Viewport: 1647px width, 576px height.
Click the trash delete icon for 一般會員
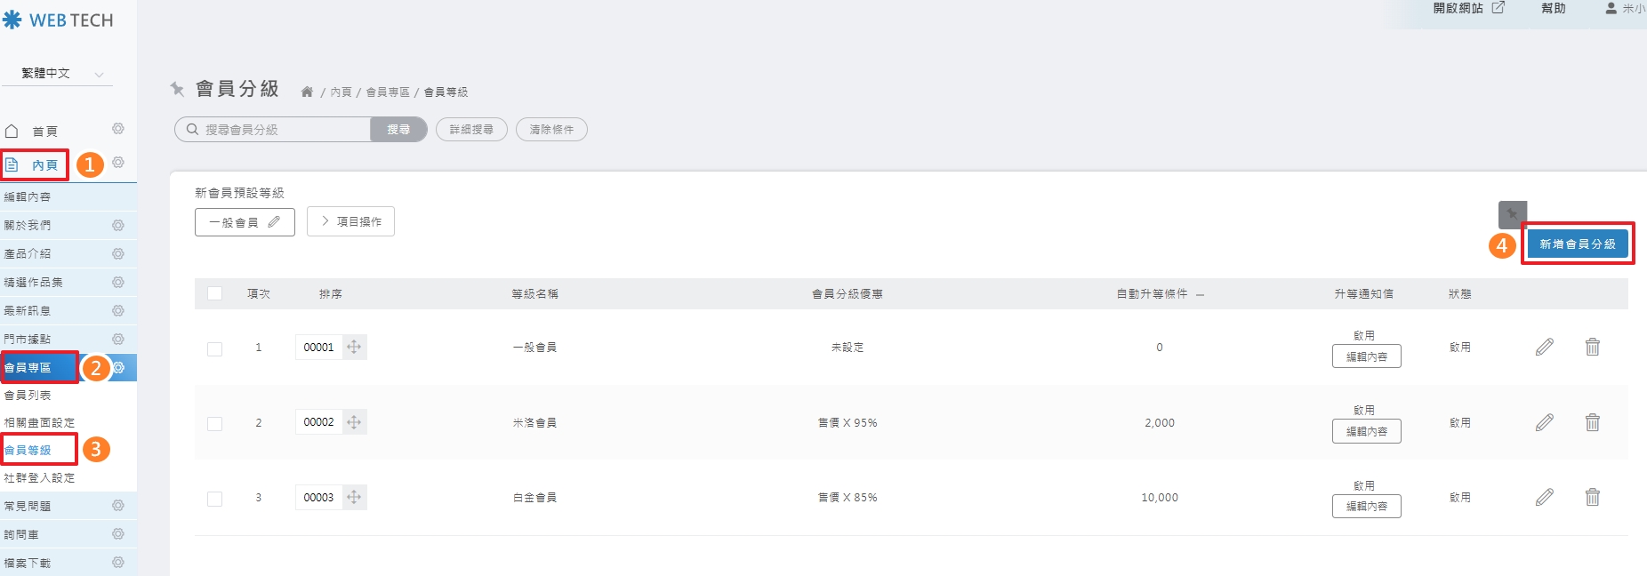(1592, 347)
